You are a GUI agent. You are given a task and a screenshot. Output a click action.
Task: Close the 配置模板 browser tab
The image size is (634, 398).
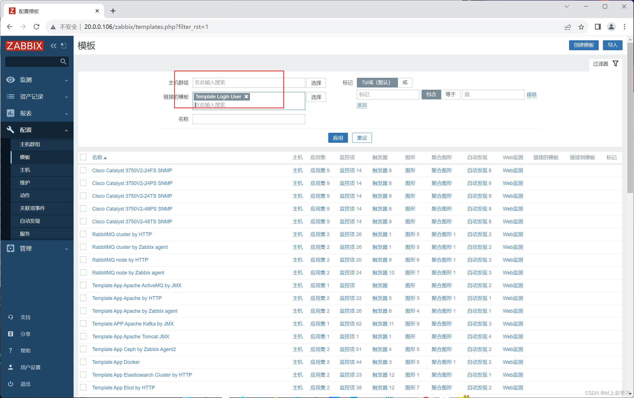click(x=97, y=11)
